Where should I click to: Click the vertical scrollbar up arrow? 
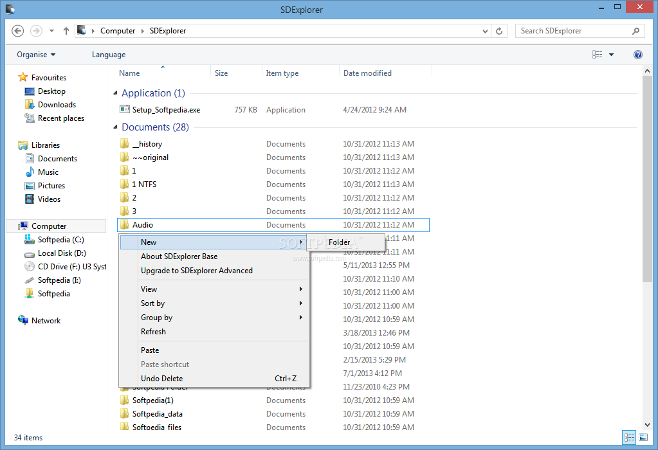click(x=646, y=71)
